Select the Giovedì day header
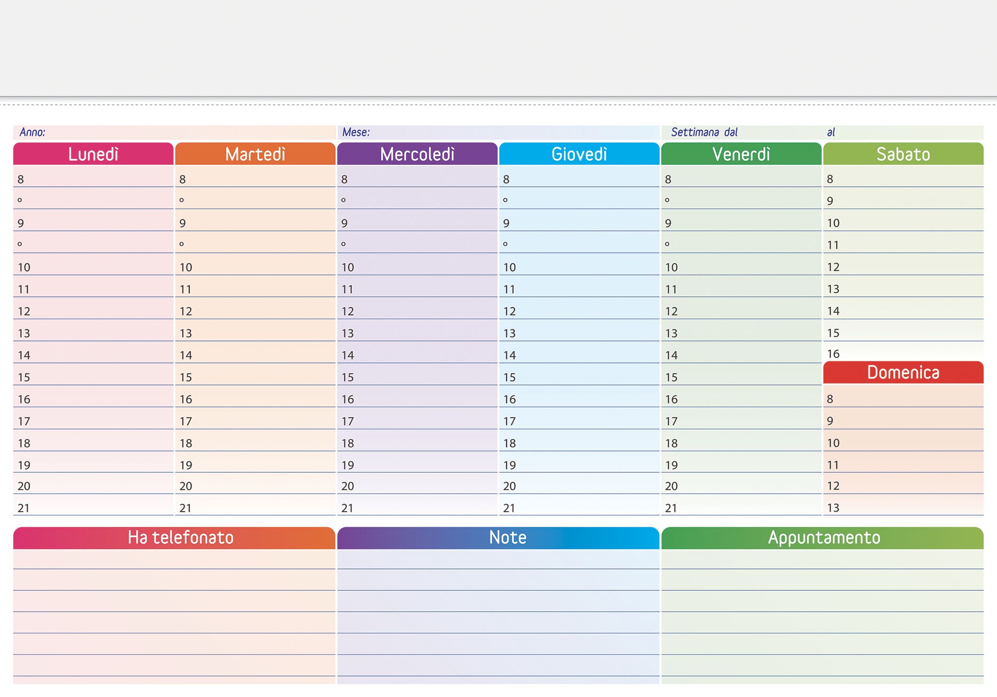Screen dimensions: 997x697 click(580, 154)
